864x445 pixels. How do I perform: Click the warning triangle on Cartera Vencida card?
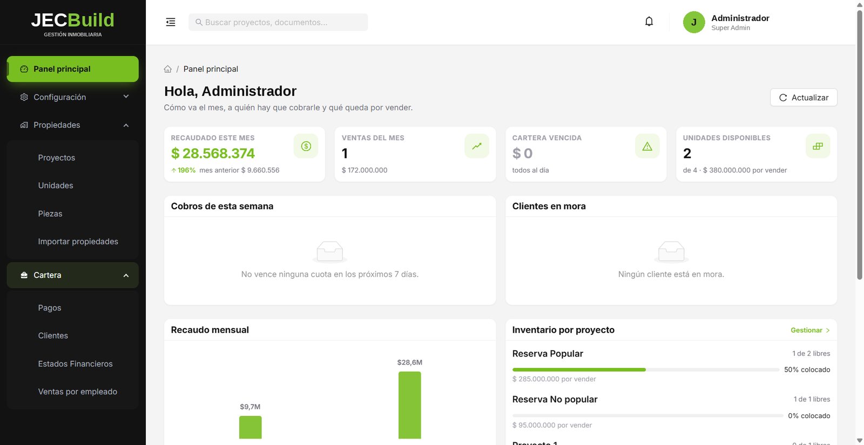(x=647, y=146)
